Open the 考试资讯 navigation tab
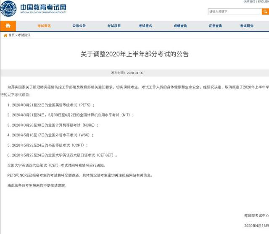The image size is (269, 234). (x=44, y=26)
